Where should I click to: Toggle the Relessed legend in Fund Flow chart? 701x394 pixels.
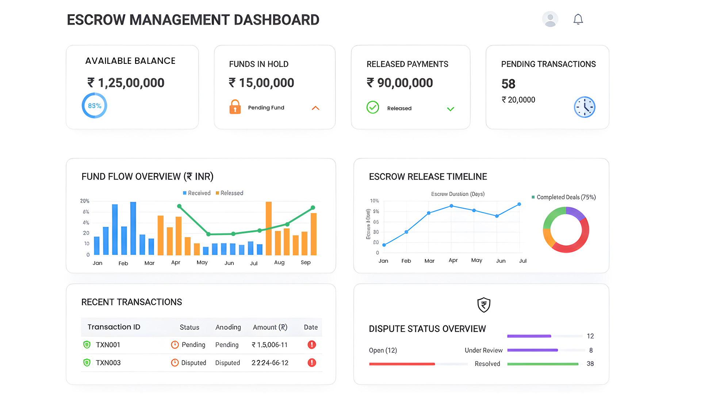pos(229,193)
